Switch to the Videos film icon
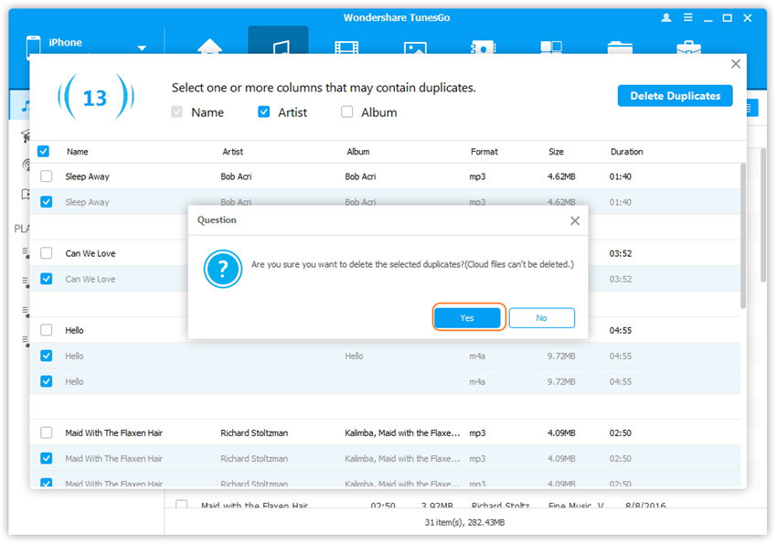777x544 pixels. [346, 46]
